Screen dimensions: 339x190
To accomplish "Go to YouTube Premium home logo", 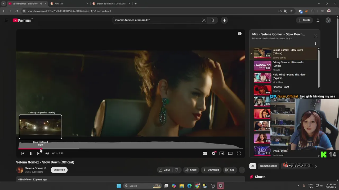I will pos(22,20).
